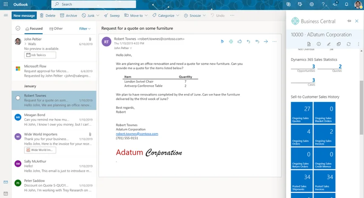Reply all to the email
364x198 pixels.
tap(257, 42)
